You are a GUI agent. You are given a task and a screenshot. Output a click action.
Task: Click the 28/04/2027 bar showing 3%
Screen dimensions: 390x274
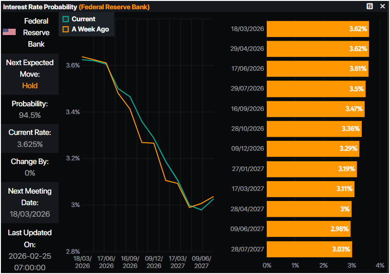coord(309,209)
